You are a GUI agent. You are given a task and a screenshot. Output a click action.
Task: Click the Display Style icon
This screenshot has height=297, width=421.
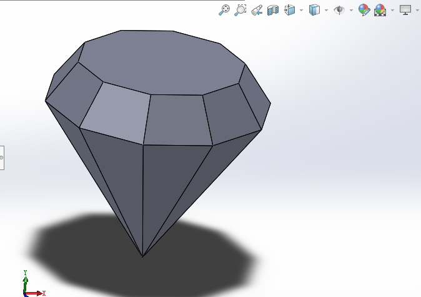[x=314, y=10]
